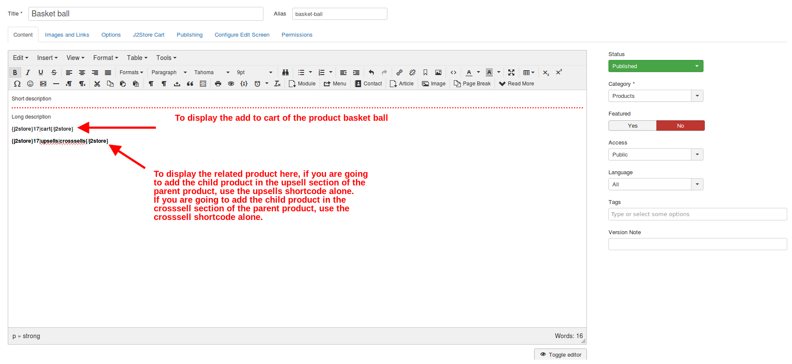Set Featured to No

pos(680,126)
